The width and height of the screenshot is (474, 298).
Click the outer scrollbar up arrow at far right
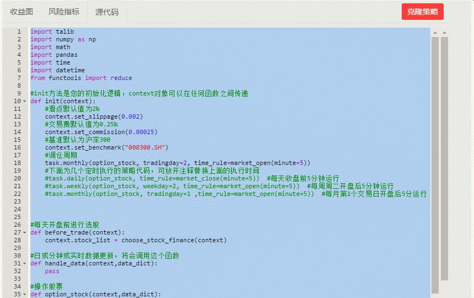point(444,33)
